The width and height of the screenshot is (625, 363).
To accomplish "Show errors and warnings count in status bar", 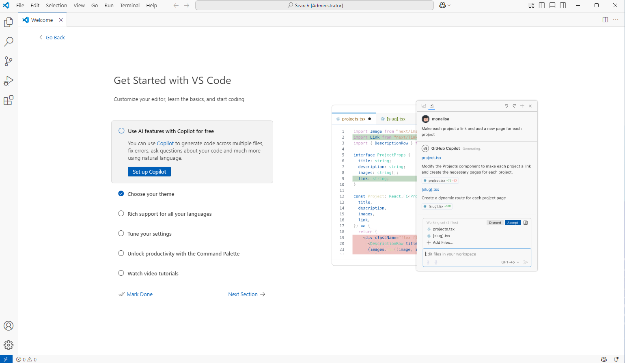I will click(26, 359).
